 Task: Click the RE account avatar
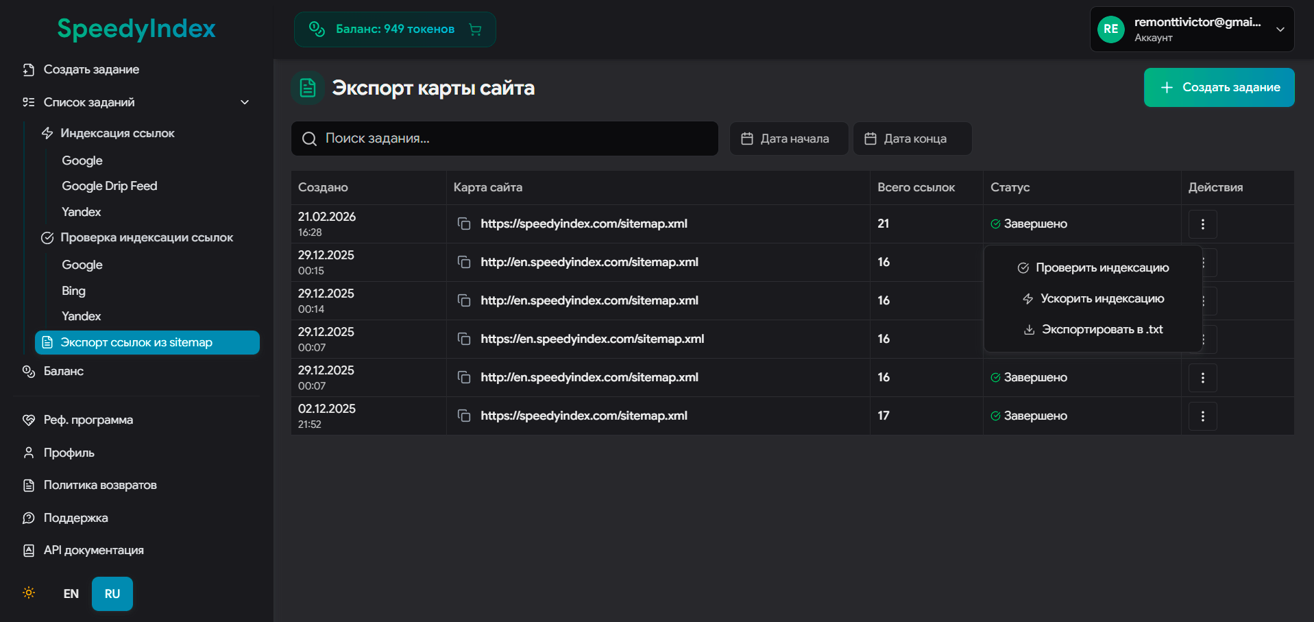tap(1110, 29)
